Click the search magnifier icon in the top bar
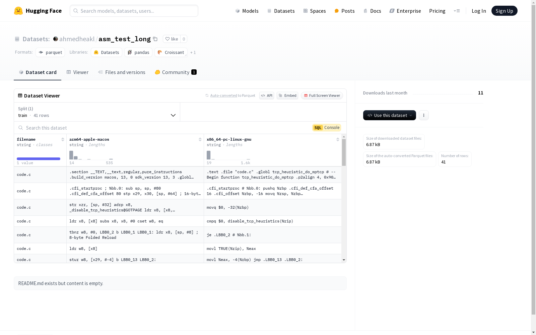The image size is (536, 335). 76,11
